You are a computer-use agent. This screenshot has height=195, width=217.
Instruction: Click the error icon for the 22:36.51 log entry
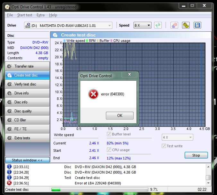[x=9, y=183]
